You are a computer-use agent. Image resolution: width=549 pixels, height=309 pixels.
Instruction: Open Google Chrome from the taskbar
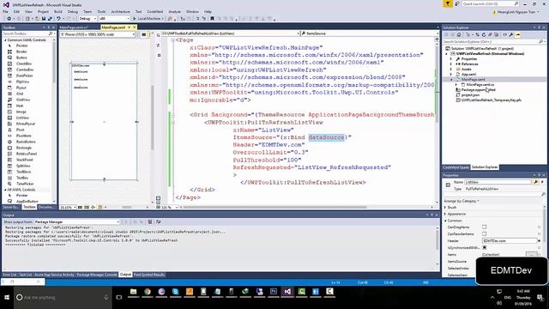148,292
